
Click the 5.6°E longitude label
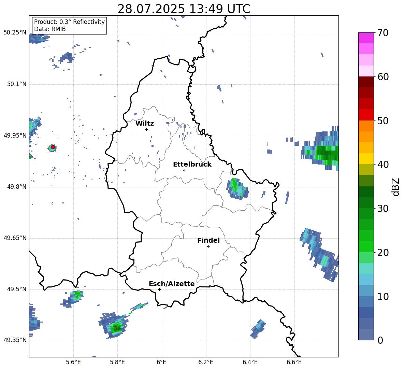(x=73, y=362)
